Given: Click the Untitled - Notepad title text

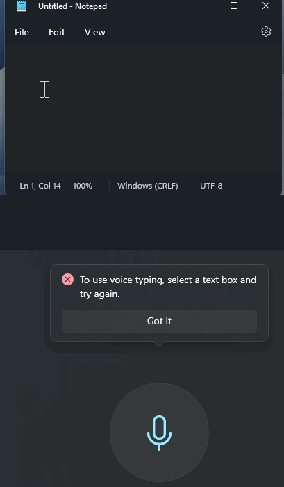Looking at the screenshot, I should (72, 6).
